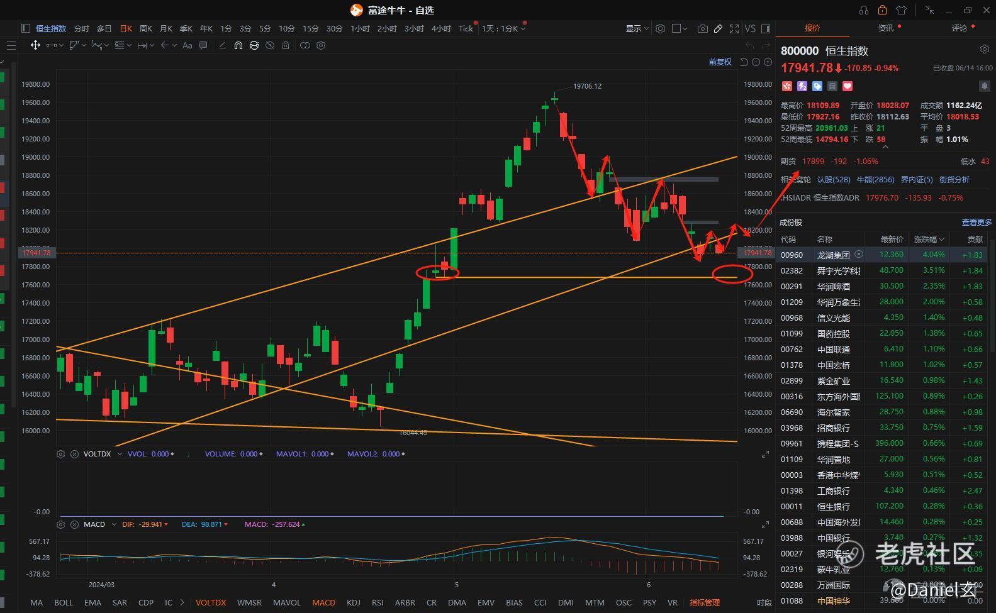The image size is (996, 613).
Task: Toggle drawing sync across periods
Action: (x=254, y=45)
